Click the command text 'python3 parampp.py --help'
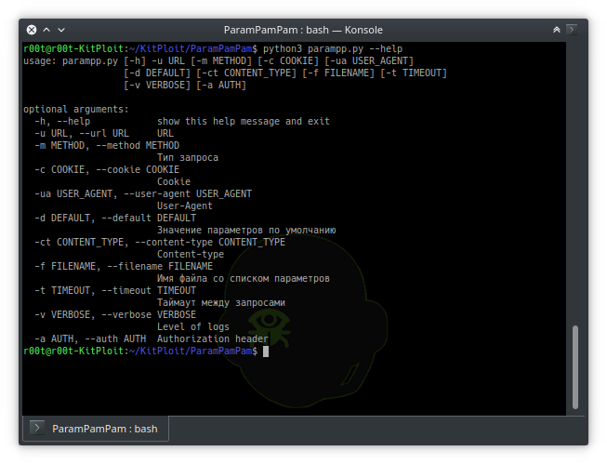This screenshot has width=607, height=464. coord(333,48)
